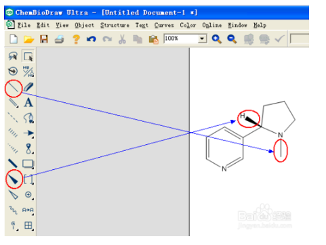Click the Zoom Out magnifier
326x245 pixels.
232,39
